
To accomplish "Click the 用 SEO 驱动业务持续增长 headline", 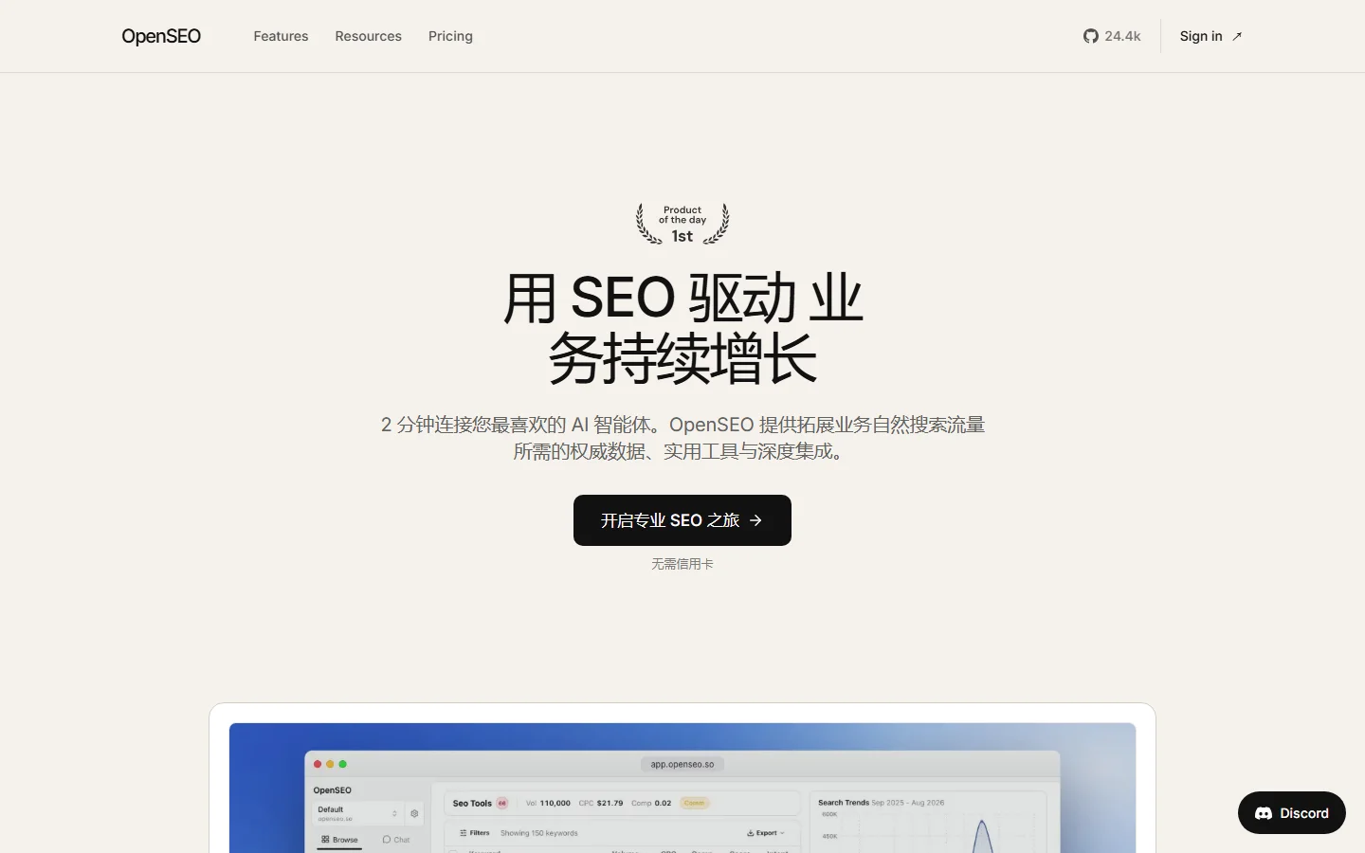I will click(x=682, y=328).
